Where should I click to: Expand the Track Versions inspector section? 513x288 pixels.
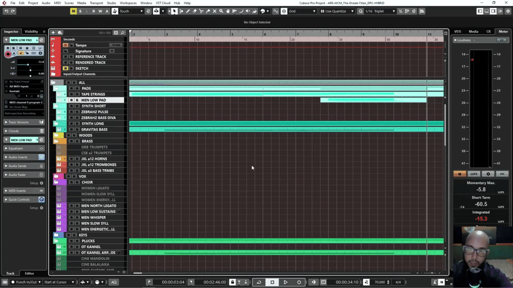point(24,122)
